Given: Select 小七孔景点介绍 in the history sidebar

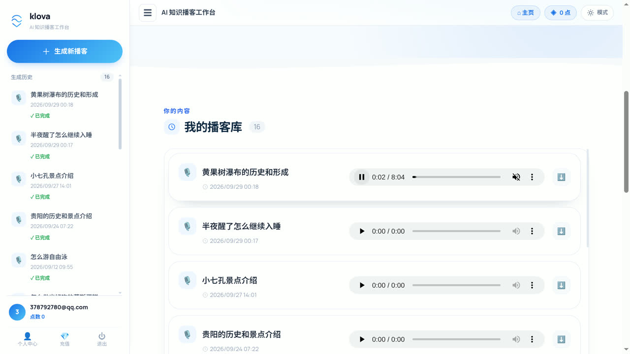Looking at the screenshot, I should tap(63, 186).
